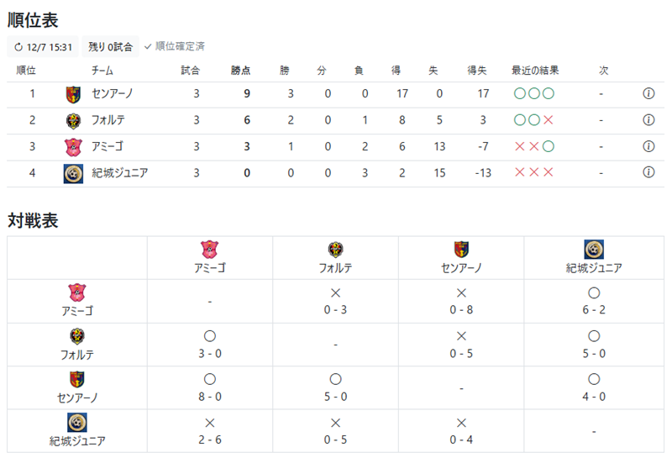Click the 得失 column header

point(477,71)
